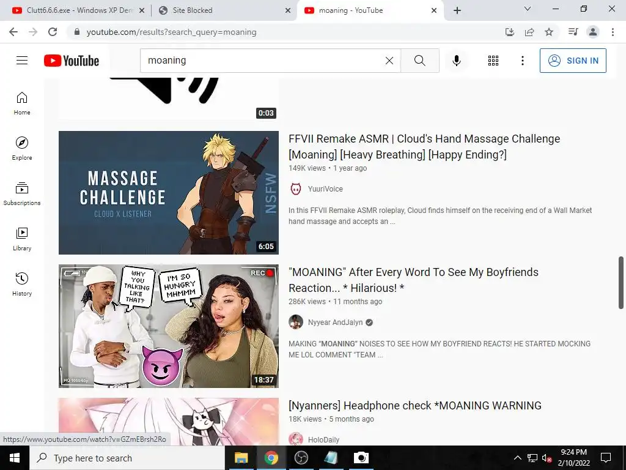This screenshot has height=470, width=626.
Task: Open Explore in the sidebar
Action: point(22,149)
